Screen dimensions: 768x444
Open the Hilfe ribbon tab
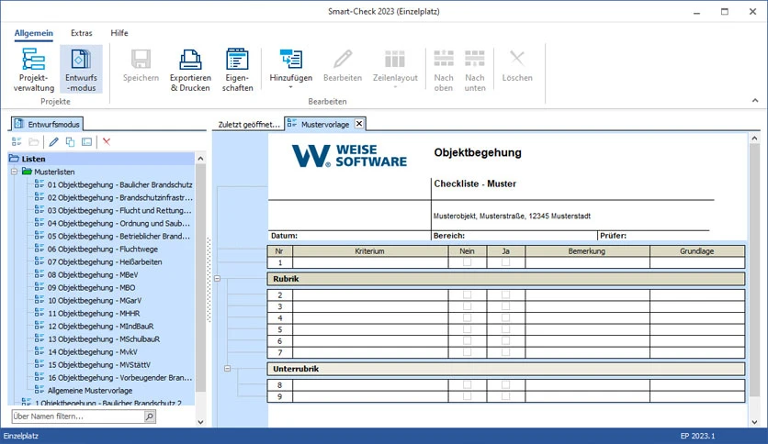pos(119,33)
